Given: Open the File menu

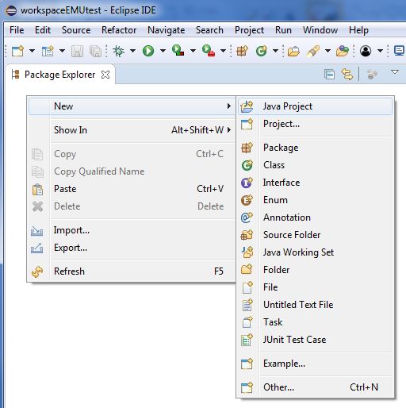Looking at the screenshot, I should [x=17, y=30].
